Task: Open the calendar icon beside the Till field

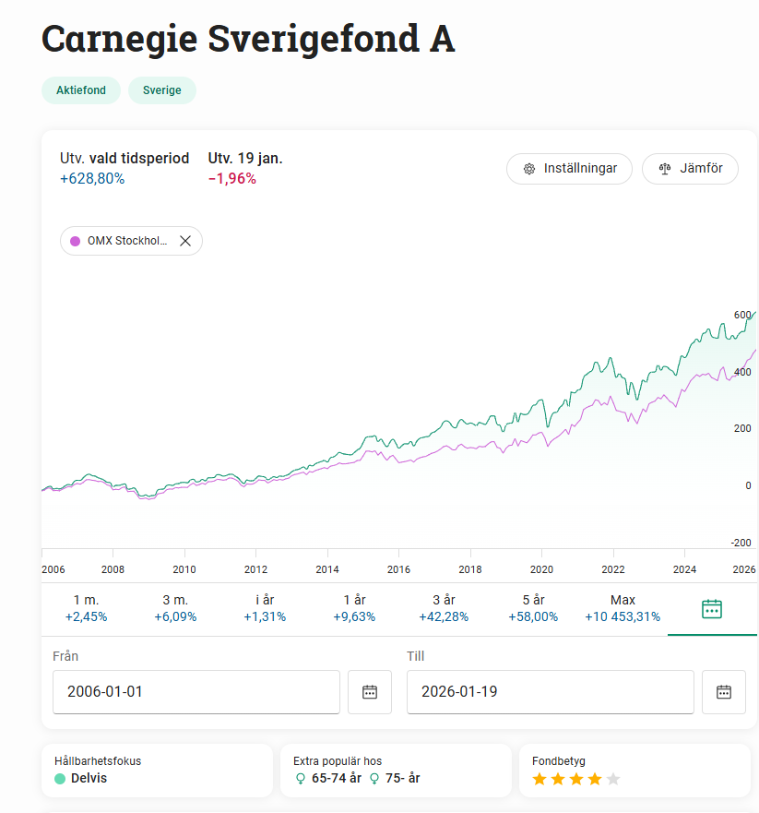Action: (724, 691)
